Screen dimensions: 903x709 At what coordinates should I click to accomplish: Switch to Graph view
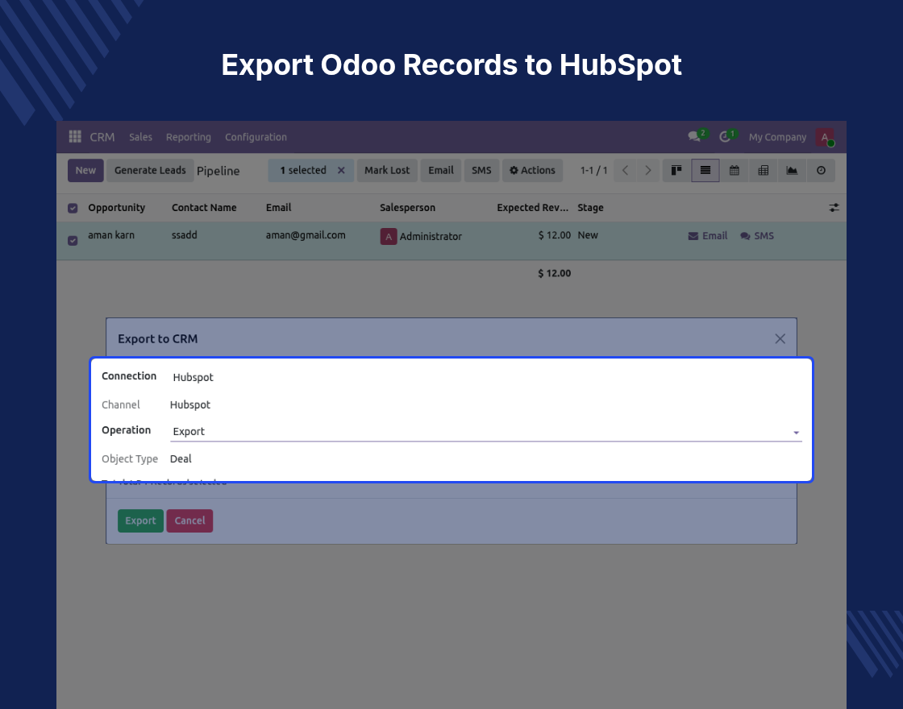[x=792, y=170]
